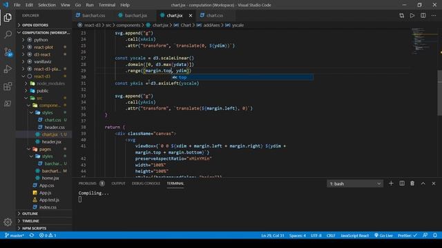Expand the public folder
This screenshot has width=442, height=248.
pyautogui.click(x=44, y=91)
